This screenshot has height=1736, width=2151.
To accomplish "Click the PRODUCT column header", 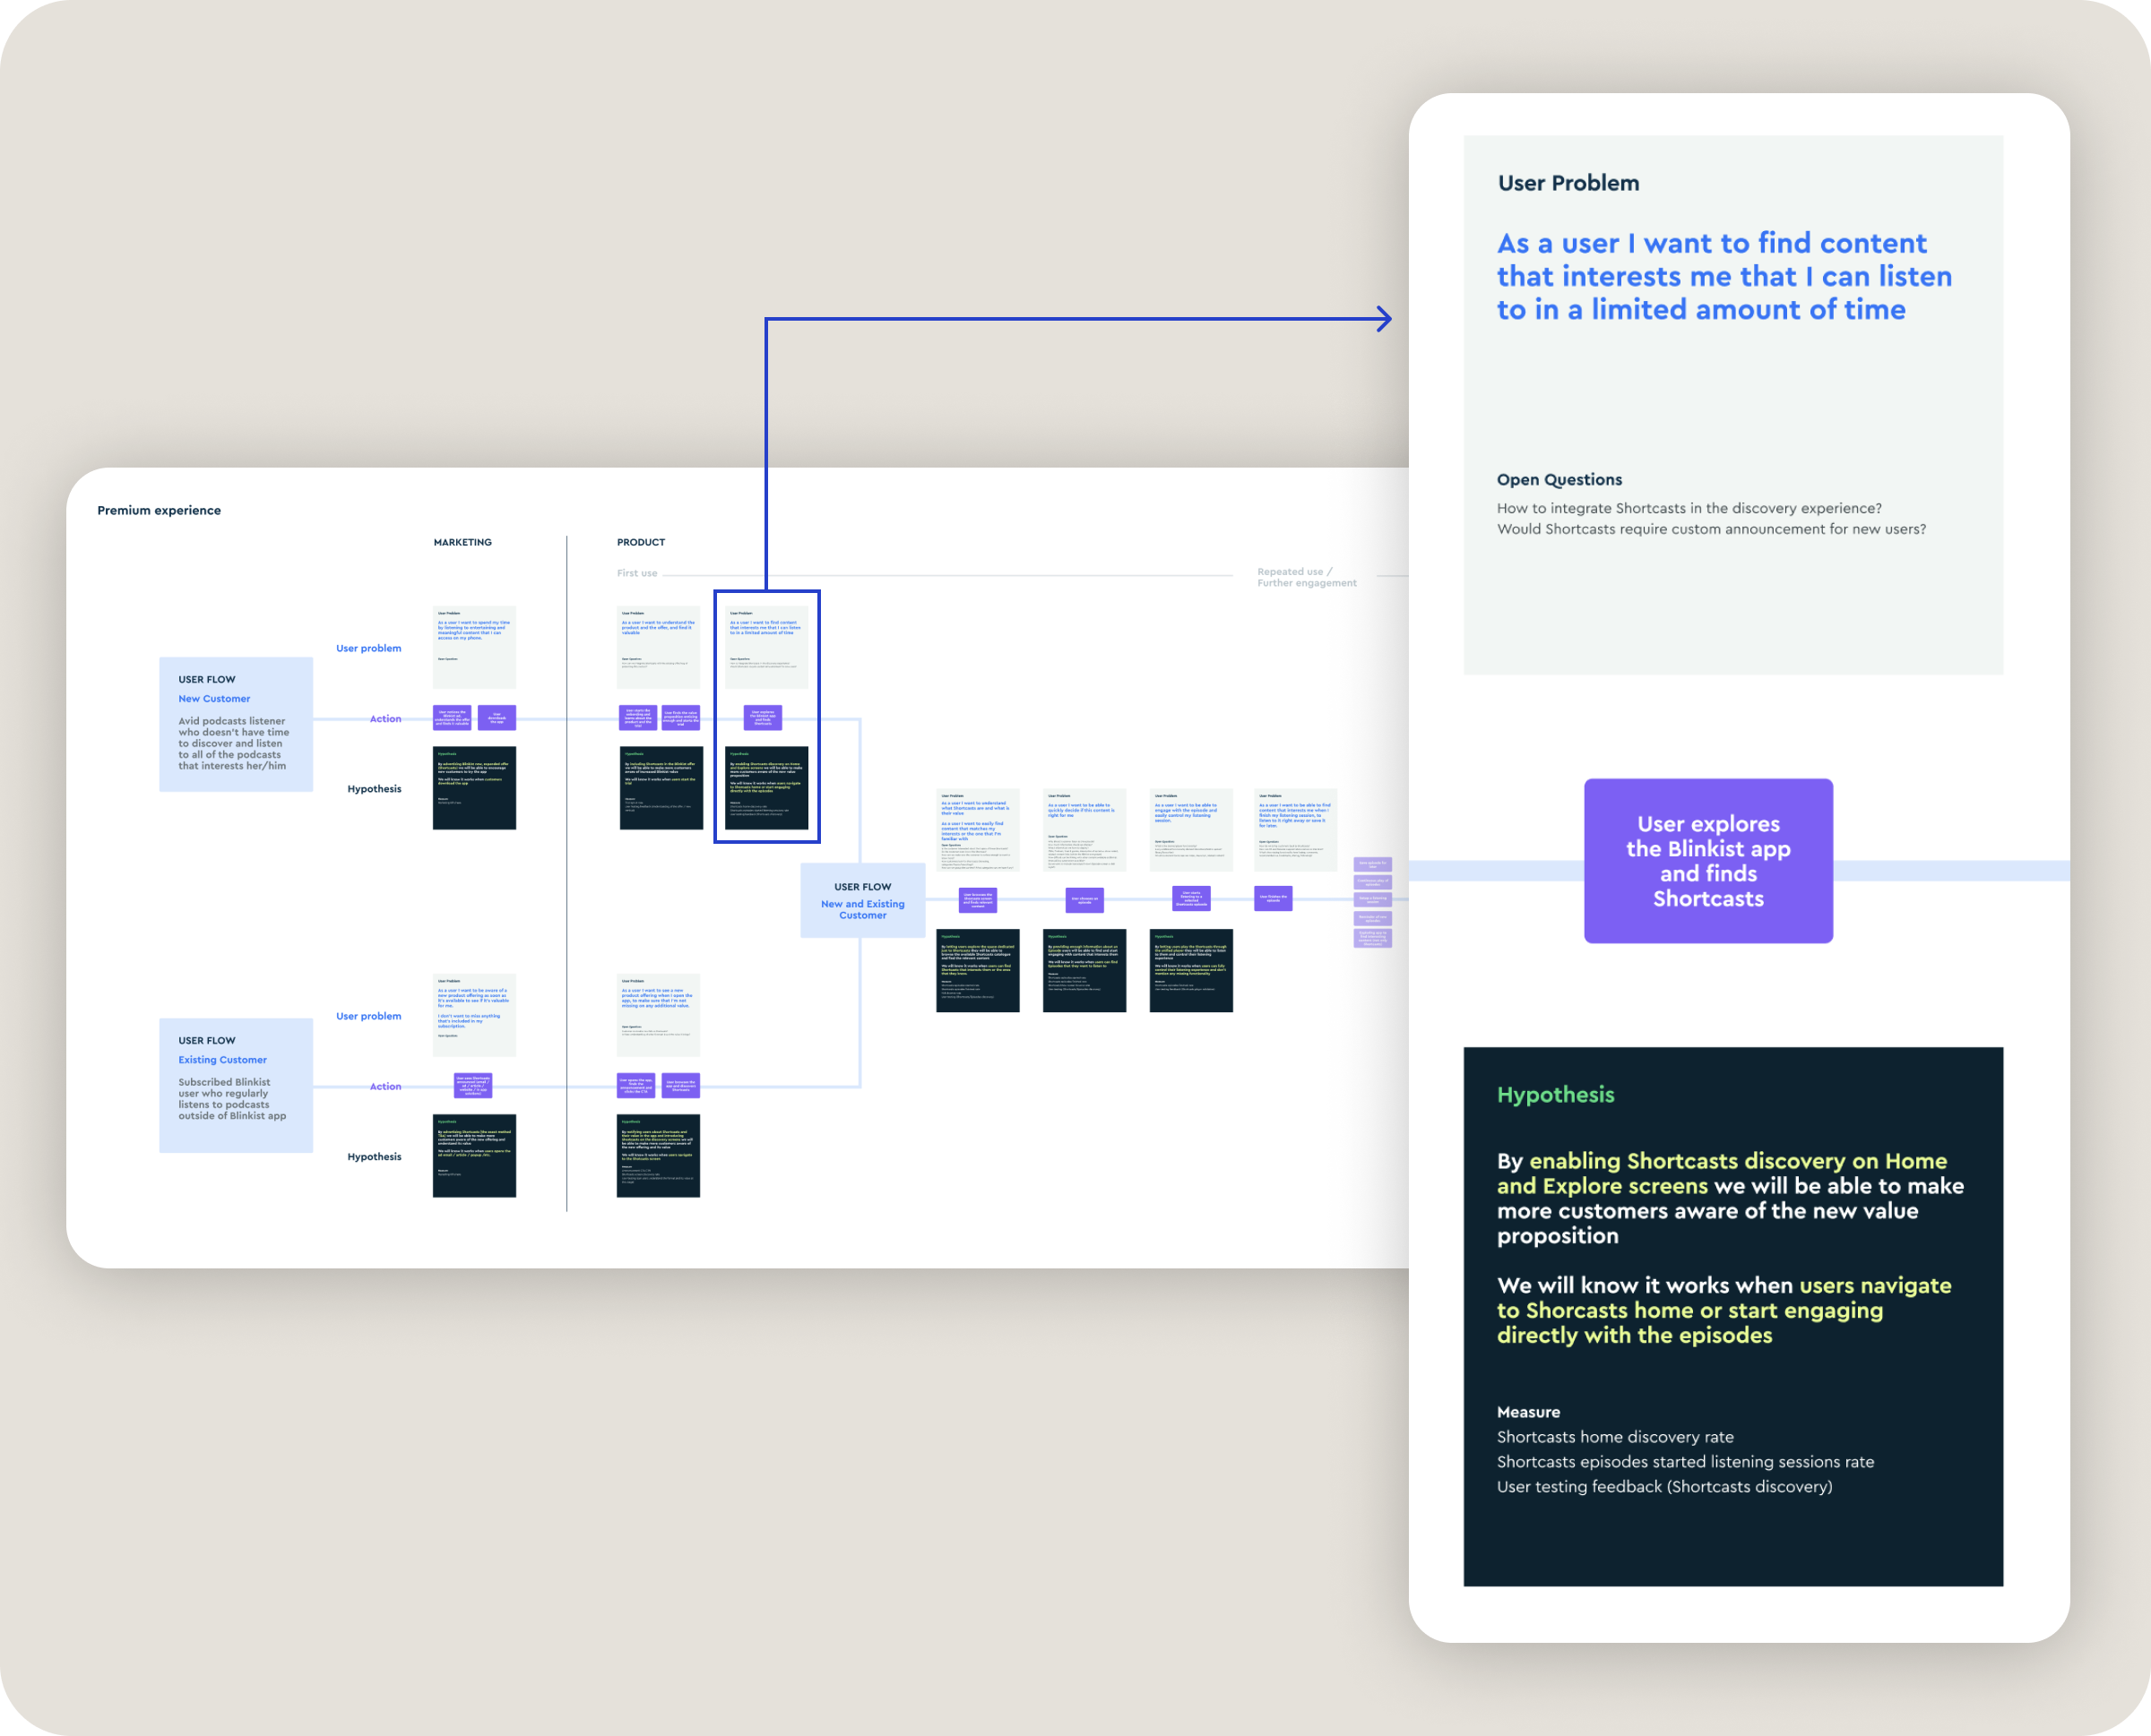I will [x=640, y=542].
